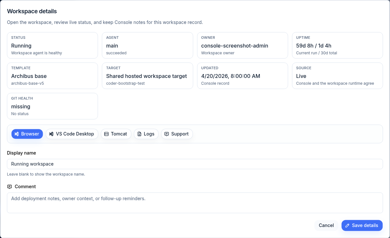View workspace Logs
This screenshot has width=390, height=238.
coord(146,134)
